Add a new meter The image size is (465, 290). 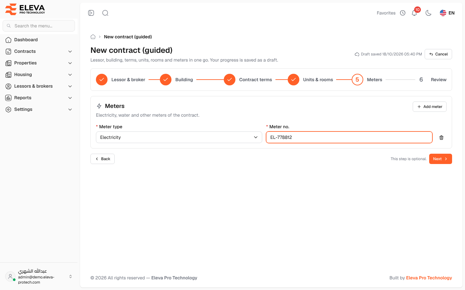[429, 107]
